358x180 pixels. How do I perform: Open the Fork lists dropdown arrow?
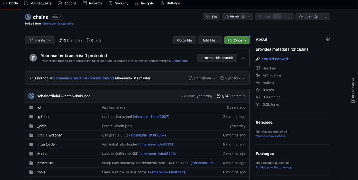tap(289, 17)
